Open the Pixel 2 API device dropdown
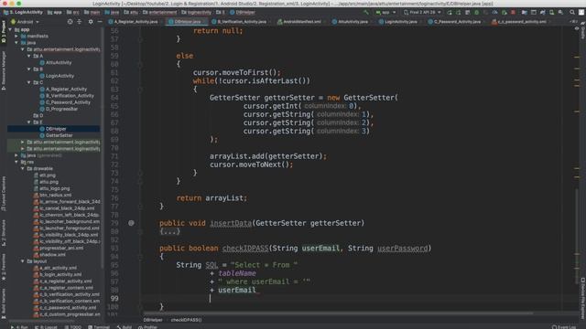This screenshot has width=586, height=329. point(422,12)
